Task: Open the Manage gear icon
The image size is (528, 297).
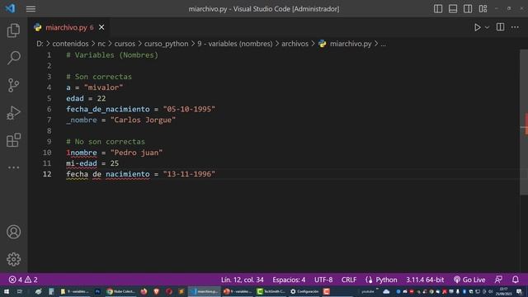Action: [13, 259]
